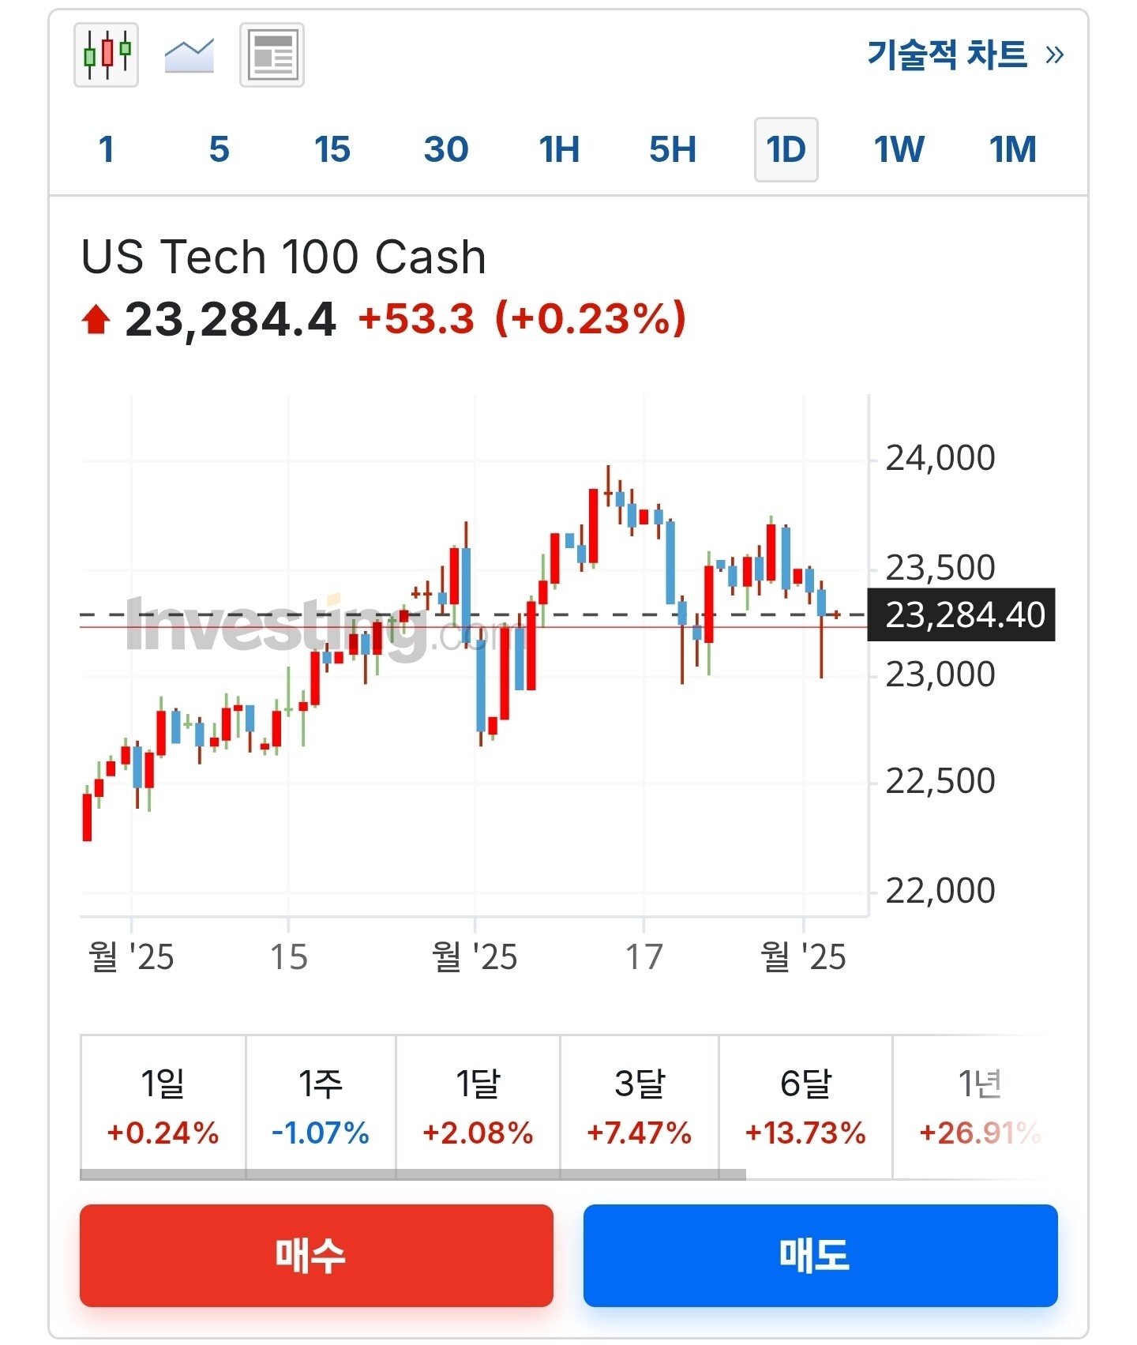Open the news view icon
The image size is (1137, 1345).
272,54
